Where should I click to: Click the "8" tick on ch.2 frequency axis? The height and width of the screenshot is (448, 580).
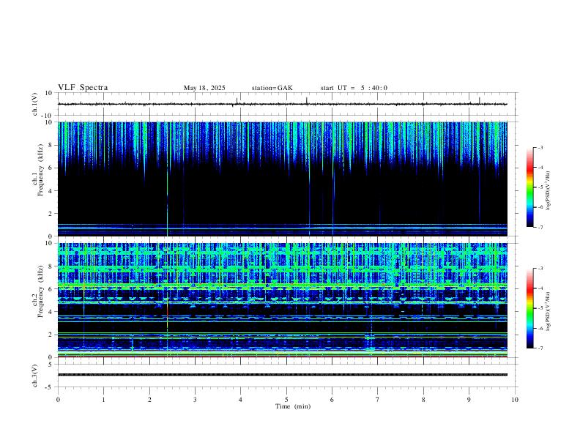click(x=51, y=266)
